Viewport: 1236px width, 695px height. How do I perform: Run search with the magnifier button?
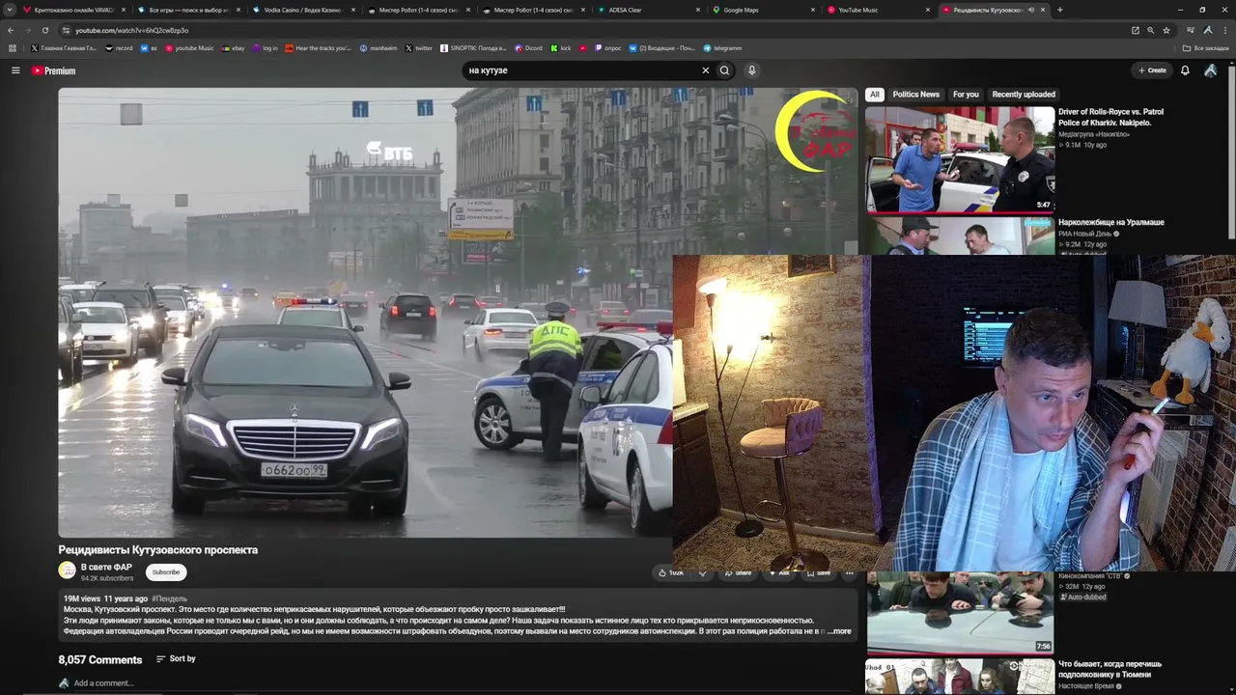point(724,70)
